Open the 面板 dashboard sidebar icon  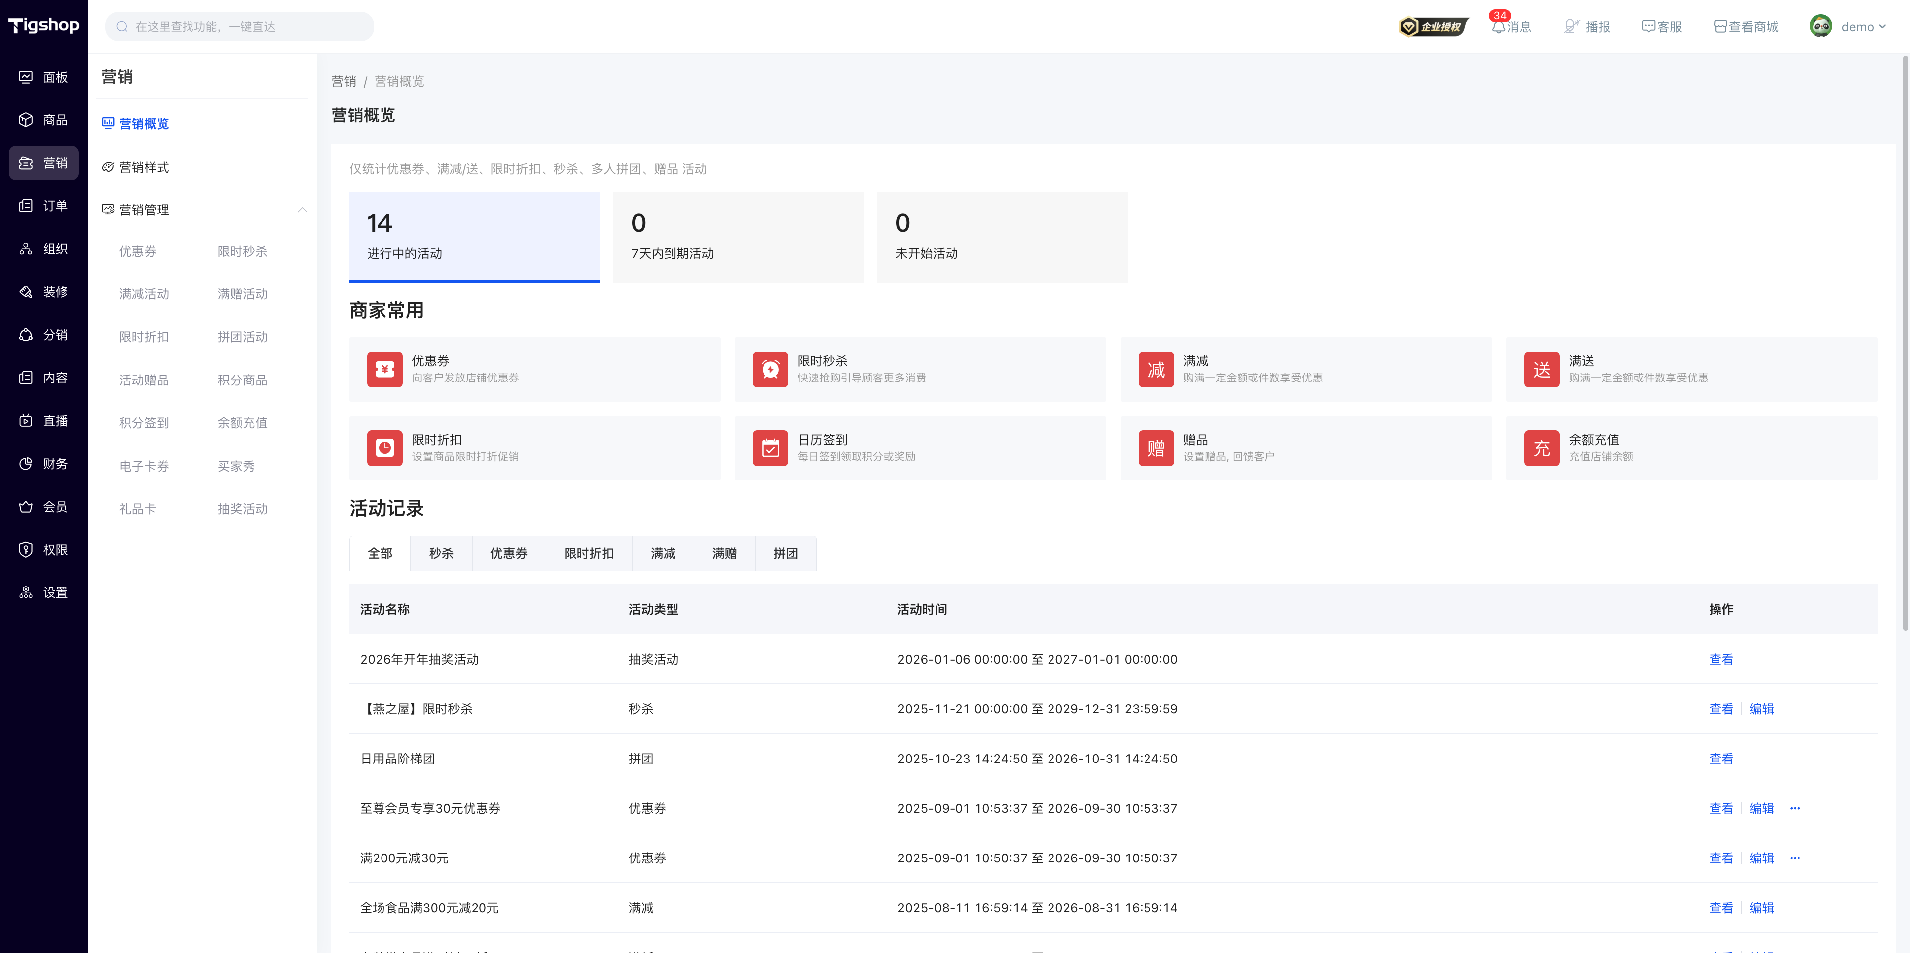(26, 77)
